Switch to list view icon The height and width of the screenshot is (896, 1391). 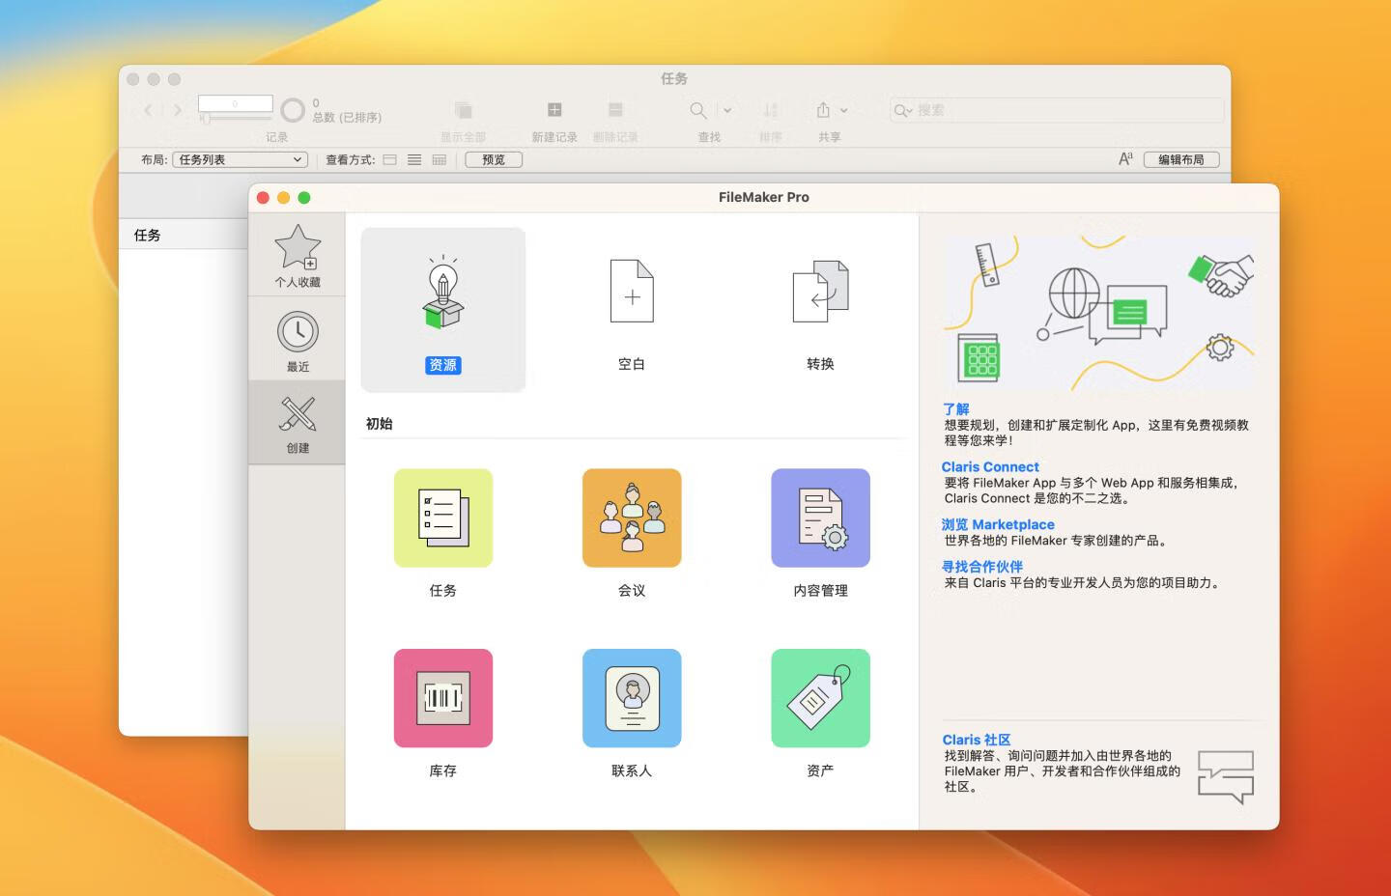[414, 159]
